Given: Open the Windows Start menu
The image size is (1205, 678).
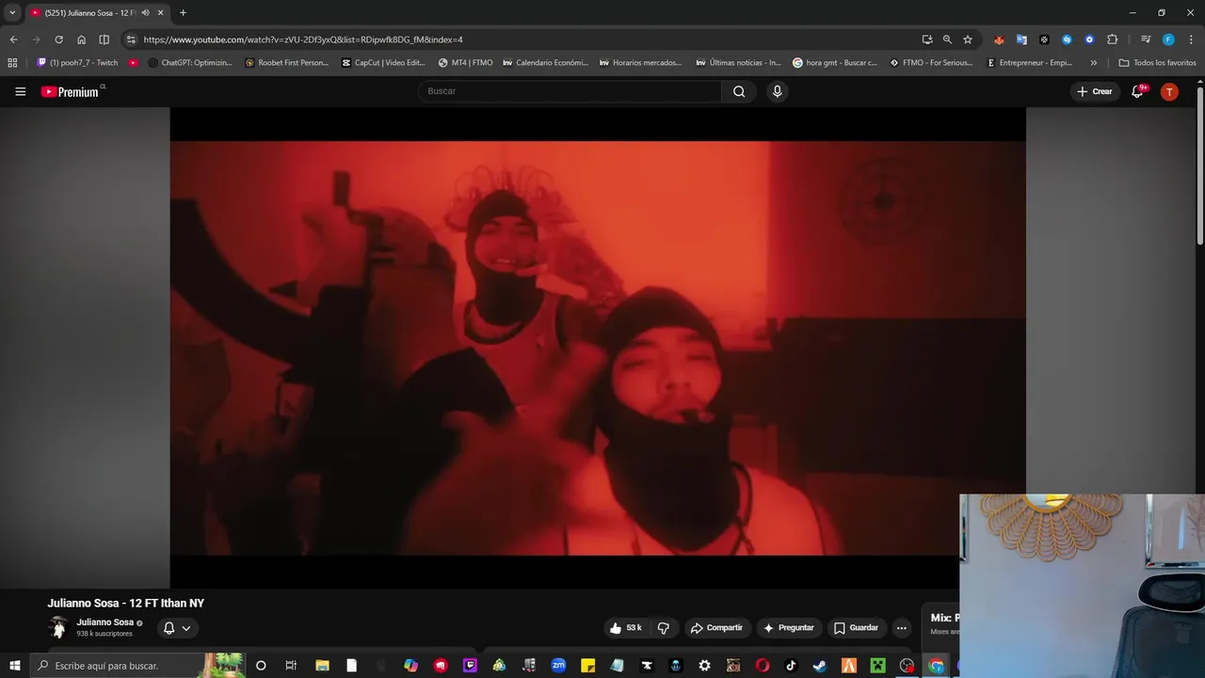Looking at the screenshot, I should (15, 666).
